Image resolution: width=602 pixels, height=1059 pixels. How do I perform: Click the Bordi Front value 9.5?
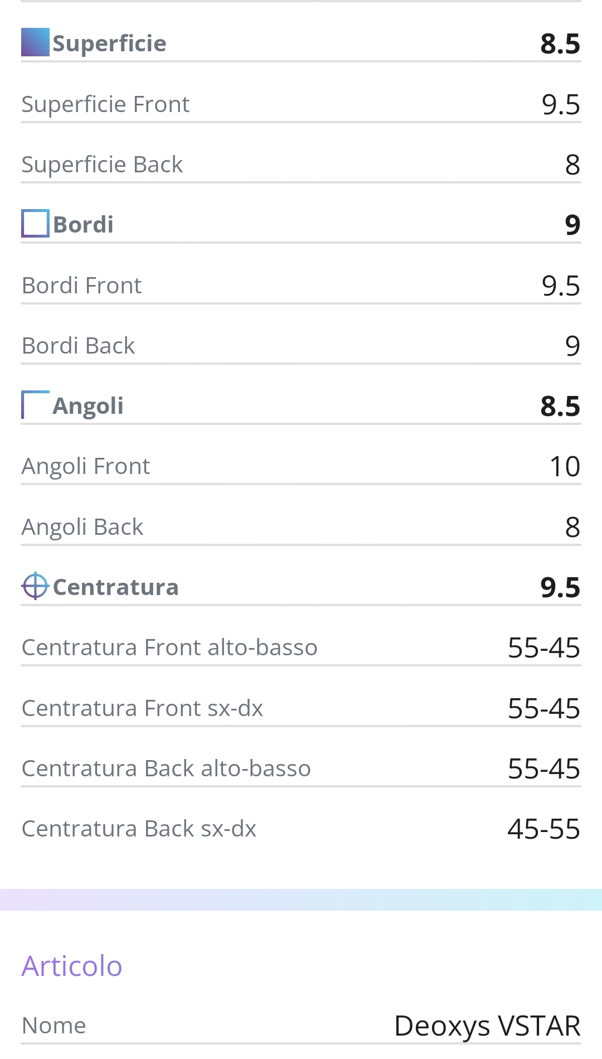click(561, 286)
